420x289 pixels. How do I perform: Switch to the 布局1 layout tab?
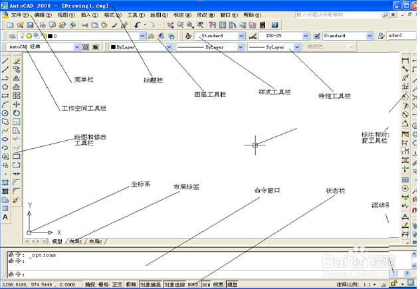[75, 242]
